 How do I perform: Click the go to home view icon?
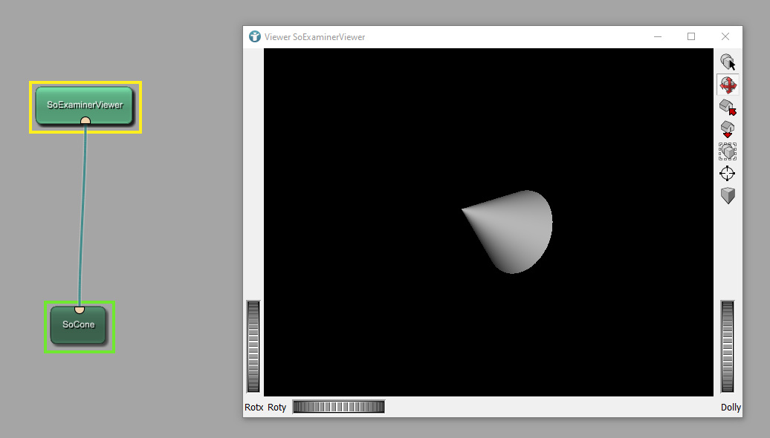pyautogui.click(x=728, y=108)
